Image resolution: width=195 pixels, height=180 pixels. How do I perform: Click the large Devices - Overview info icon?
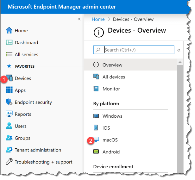(99, 33)
